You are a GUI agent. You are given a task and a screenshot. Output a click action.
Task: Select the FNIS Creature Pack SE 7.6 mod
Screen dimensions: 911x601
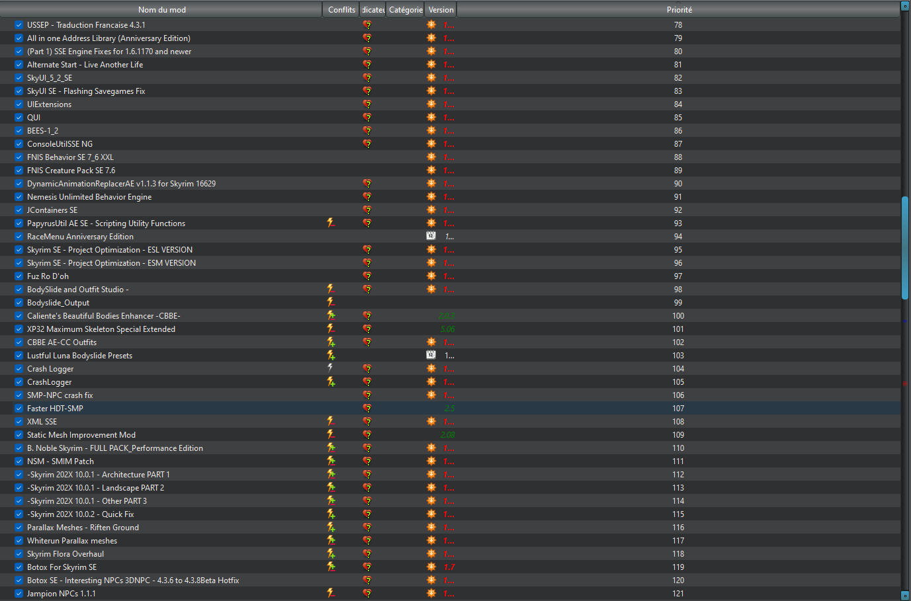tap(71, 170)
